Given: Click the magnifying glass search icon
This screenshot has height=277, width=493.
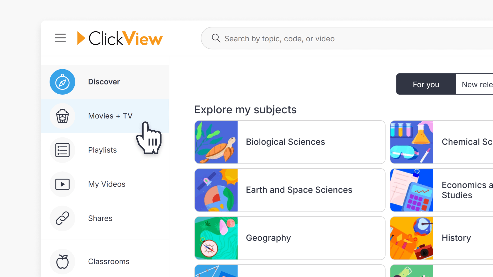Looking at the screenshot, I should point(216,38).
